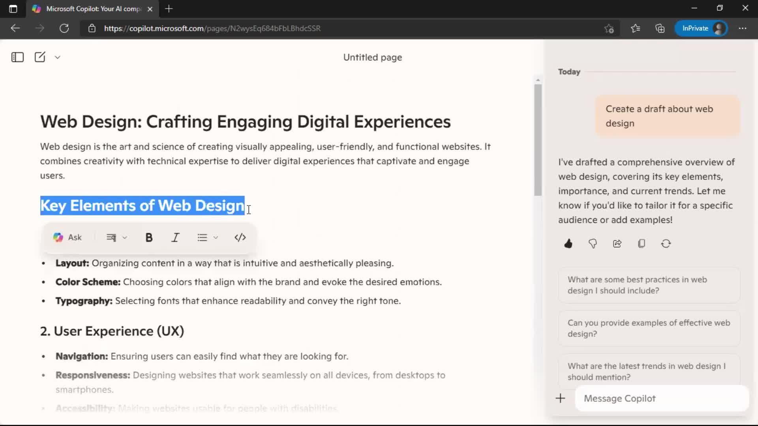Click the Color Scheme bullet point text
The image size is (758, 426).
249,282
